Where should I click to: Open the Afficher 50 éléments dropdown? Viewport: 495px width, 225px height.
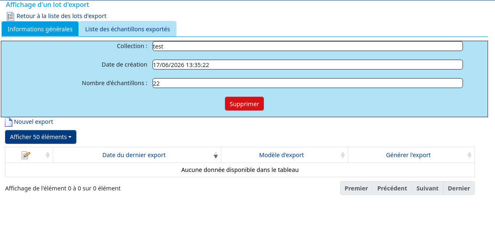[x=41, y=137]
